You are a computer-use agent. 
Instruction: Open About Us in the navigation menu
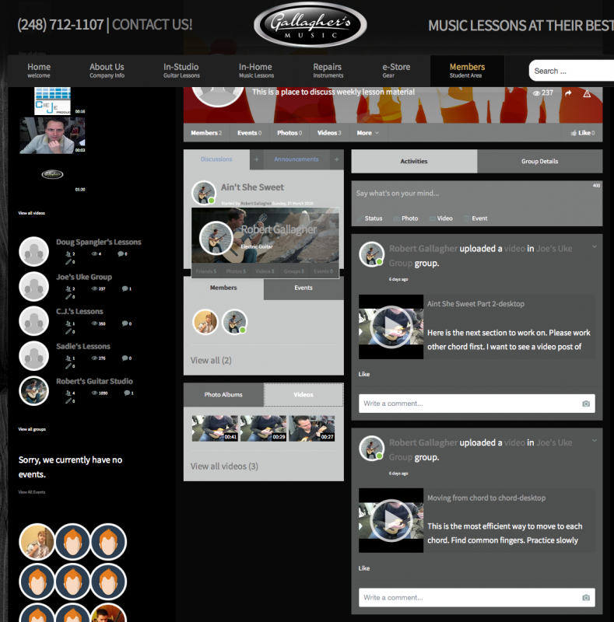[107, 70]
